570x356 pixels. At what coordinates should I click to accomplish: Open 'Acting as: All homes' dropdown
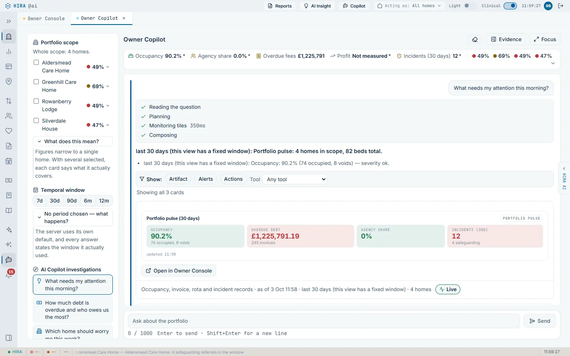tap(409, 6)
